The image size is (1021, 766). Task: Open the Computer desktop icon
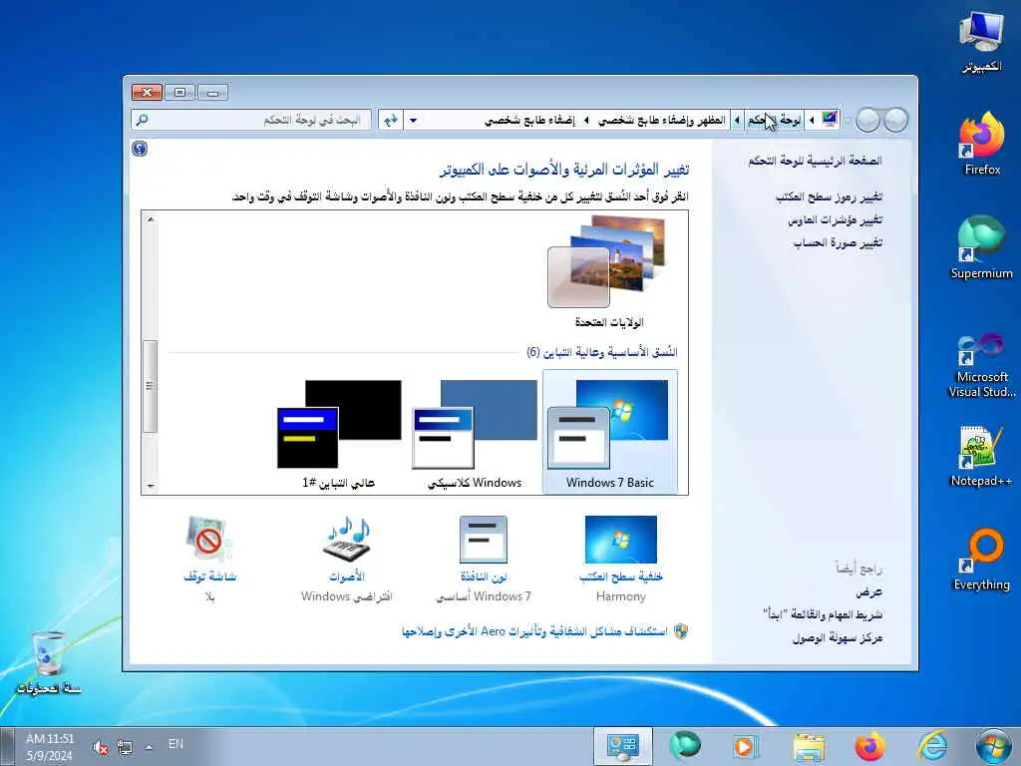click(981, 41)
